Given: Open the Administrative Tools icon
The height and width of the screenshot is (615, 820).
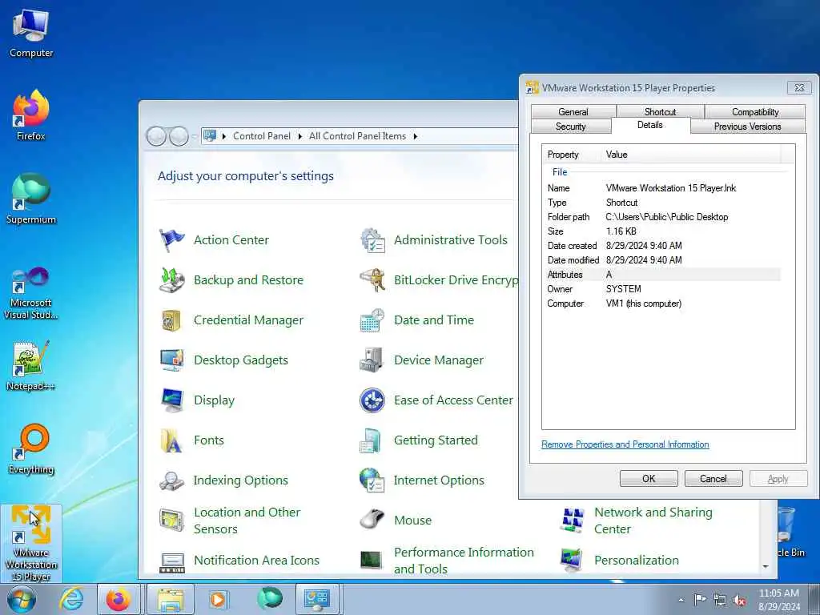Looking at the screenshot, I should click(x=372, y=240).
